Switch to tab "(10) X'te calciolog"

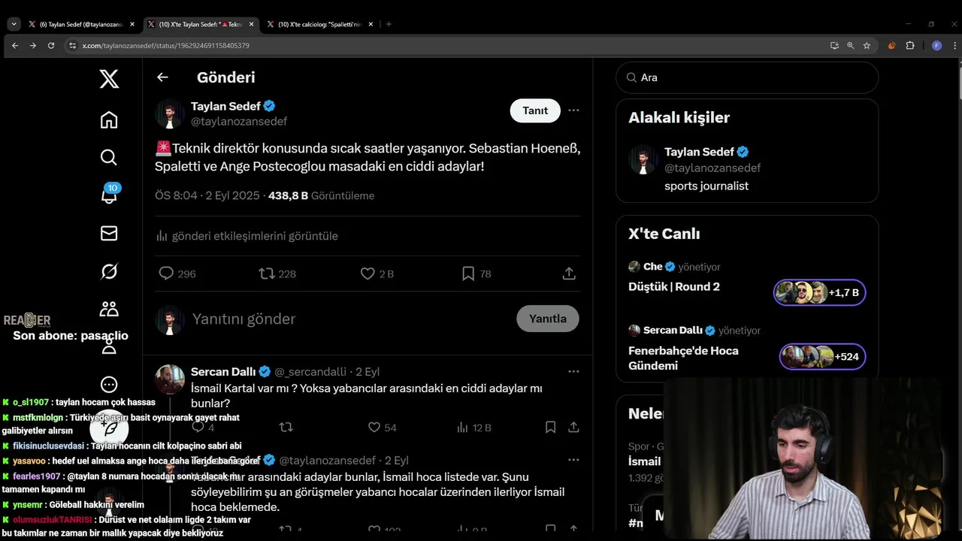(319, 24)
